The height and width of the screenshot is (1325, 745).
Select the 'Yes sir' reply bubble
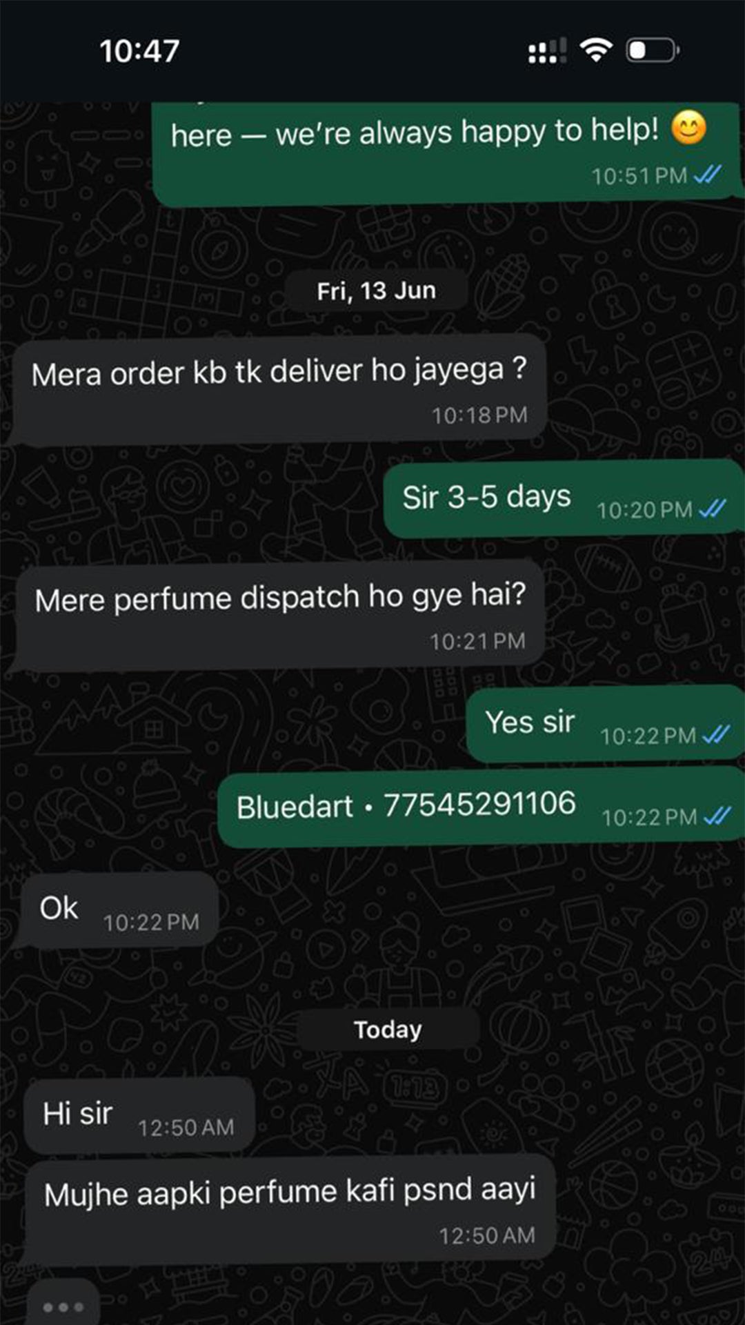coord(606,724)
